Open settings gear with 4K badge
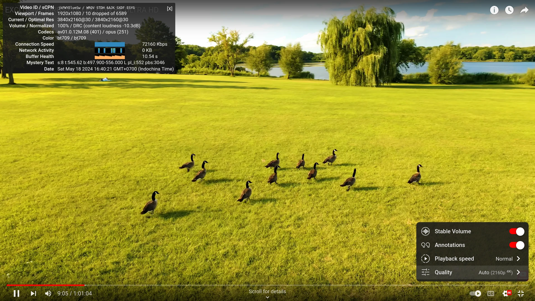Image resolution: width=535 pixels, height=301 pixels. pyautogui.click(x=507, y=293)
